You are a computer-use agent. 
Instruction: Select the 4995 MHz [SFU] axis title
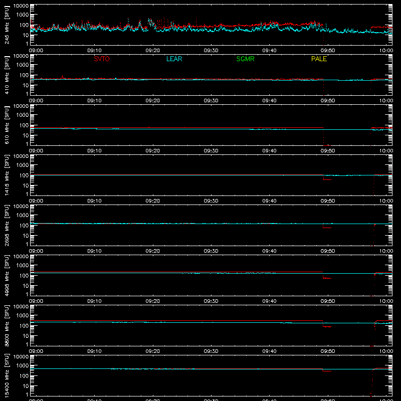tap(7, 275)
